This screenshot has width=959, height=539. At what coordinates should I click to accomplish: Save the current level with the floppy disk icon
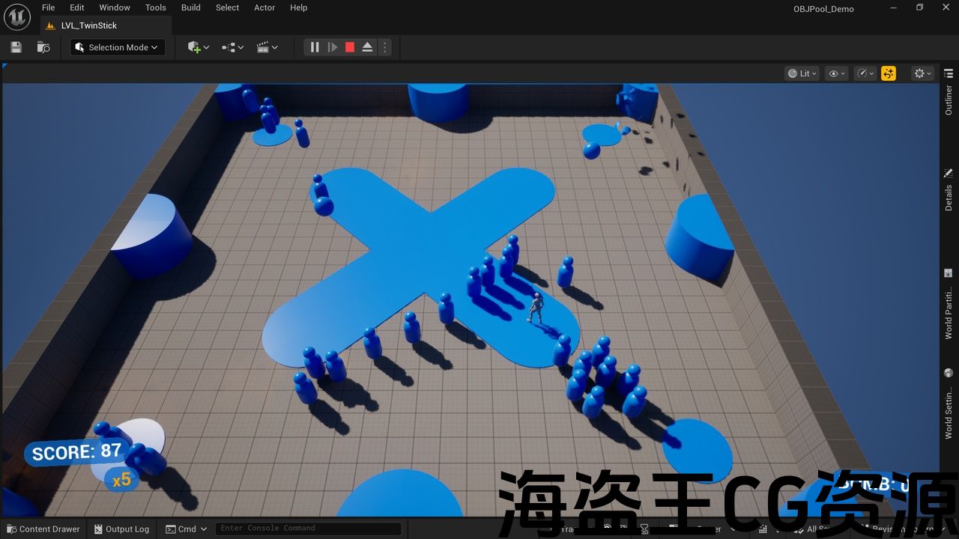[16, 47]
